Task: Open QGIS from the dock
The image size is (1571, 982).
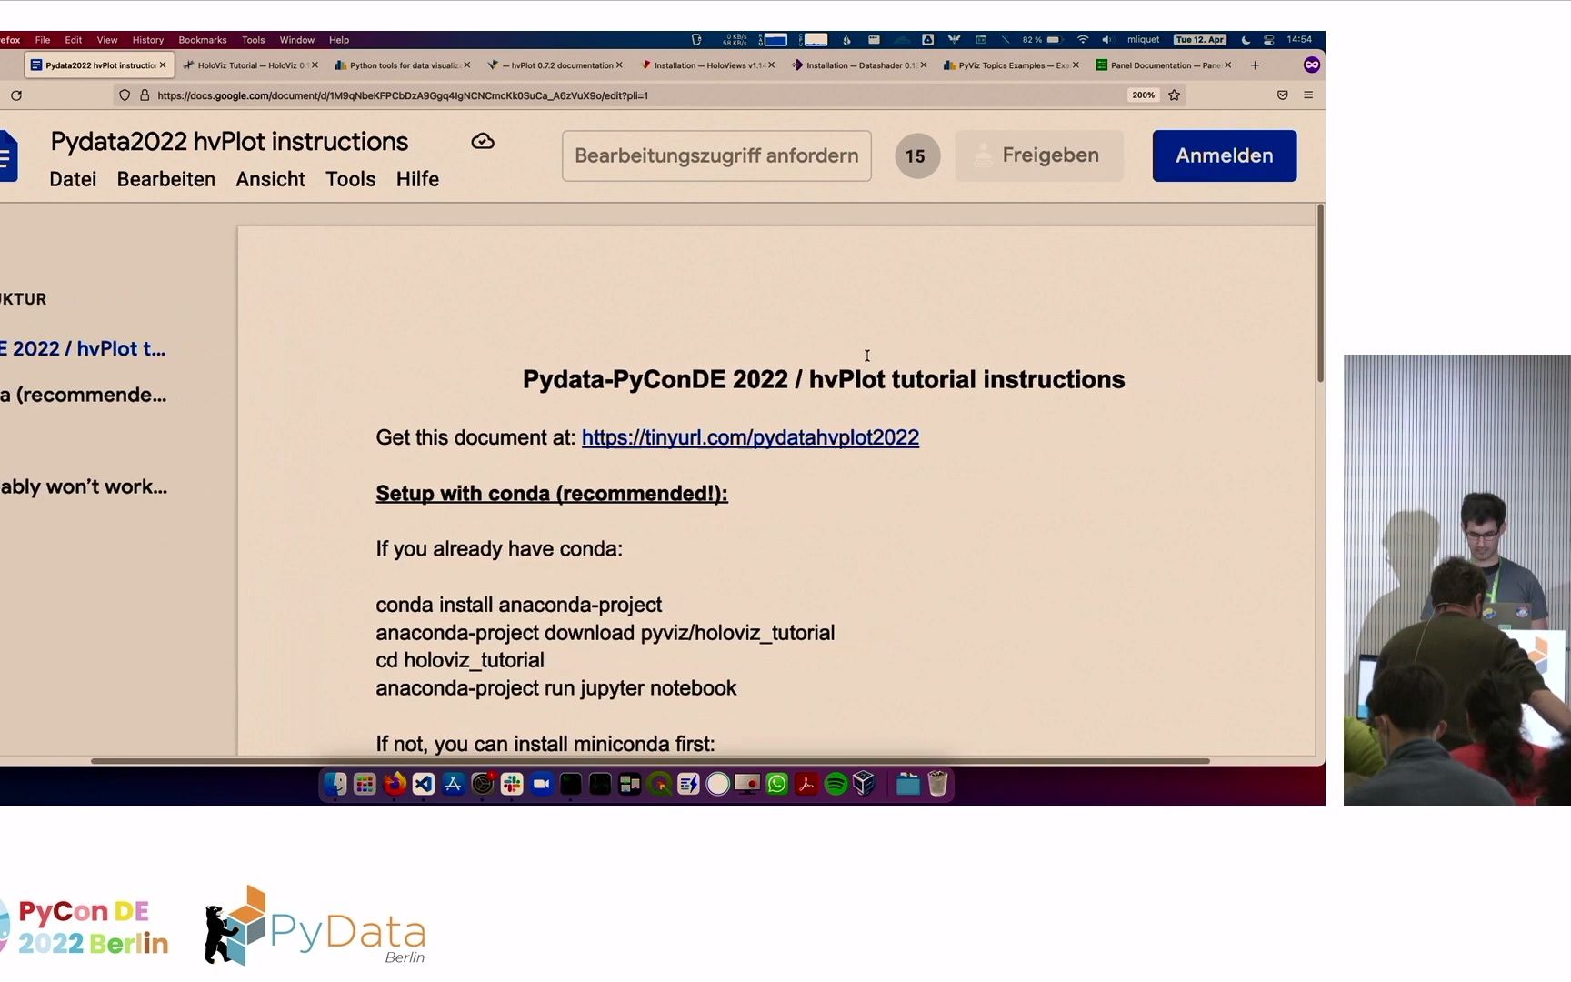Action: tap(659, 784)
